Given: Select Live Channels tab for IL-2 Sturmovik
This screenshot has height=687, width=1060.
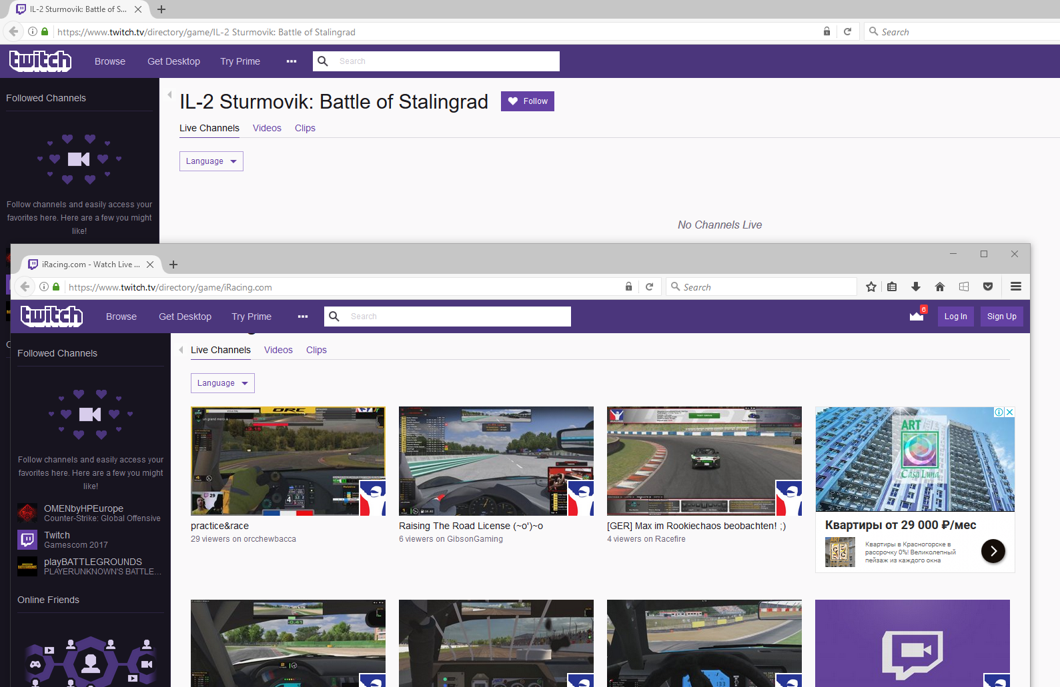Looking at the screenshot, I should (209, 128).
